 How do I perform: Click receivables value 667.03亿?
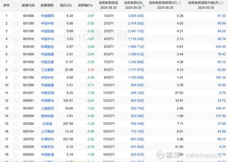pos(137,139)
